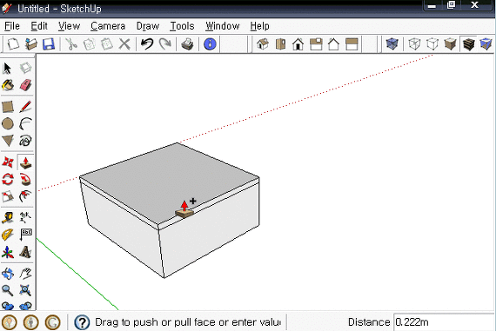This screenshot has height=331, width=496.
Task: Select the Push/Pull tool in toolbar
Action: click(25, 162)
